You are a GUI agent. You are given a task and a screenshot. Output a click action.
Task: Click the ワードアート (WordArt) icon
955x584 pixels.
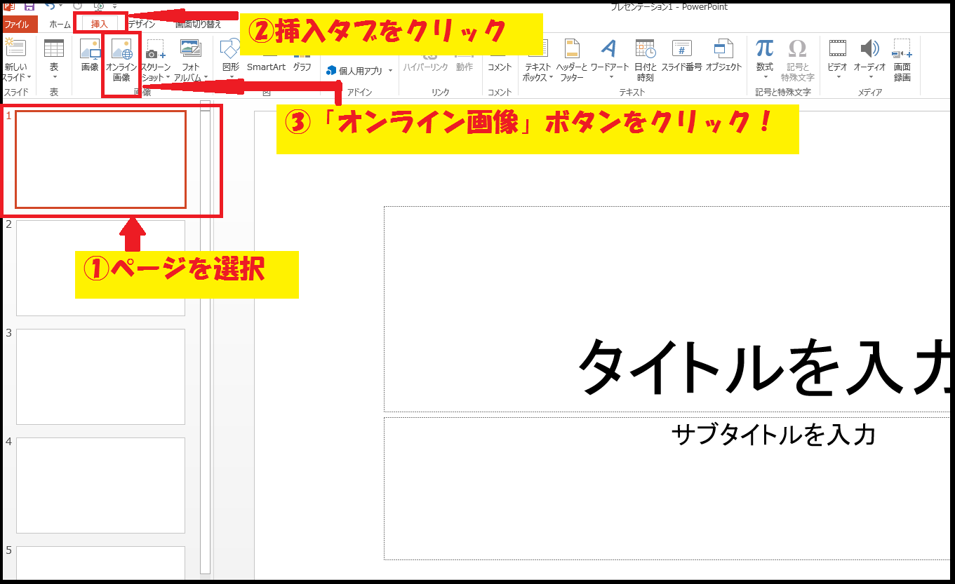[x=609, y=48]
